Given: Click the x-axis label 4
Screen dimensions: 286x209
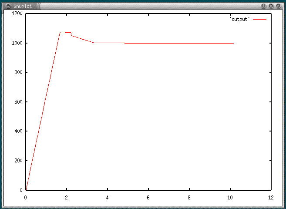Looking at the screenshot, I should (107, 198).
